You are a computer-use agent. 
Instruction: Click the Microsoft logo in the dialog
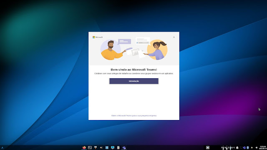coord(98,37)
